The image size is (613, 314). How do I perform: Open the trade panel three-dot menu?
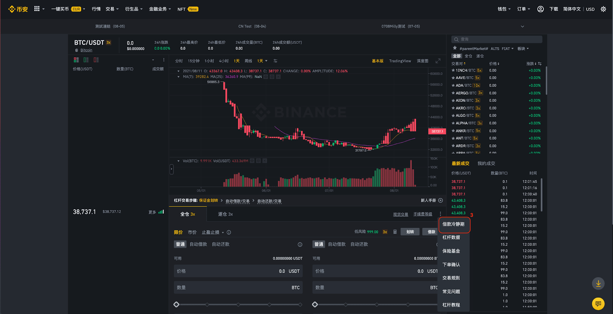pos(441,214)
